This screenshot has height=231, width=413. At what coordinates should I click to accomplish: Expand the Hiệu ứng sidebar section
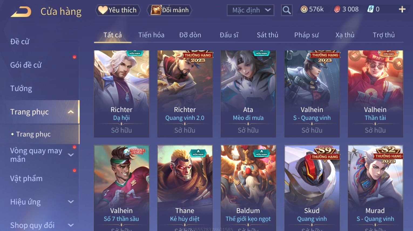[71, 202]
